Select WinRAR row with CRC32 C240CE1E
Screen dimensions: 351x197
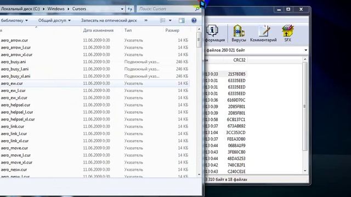(225, 171)
